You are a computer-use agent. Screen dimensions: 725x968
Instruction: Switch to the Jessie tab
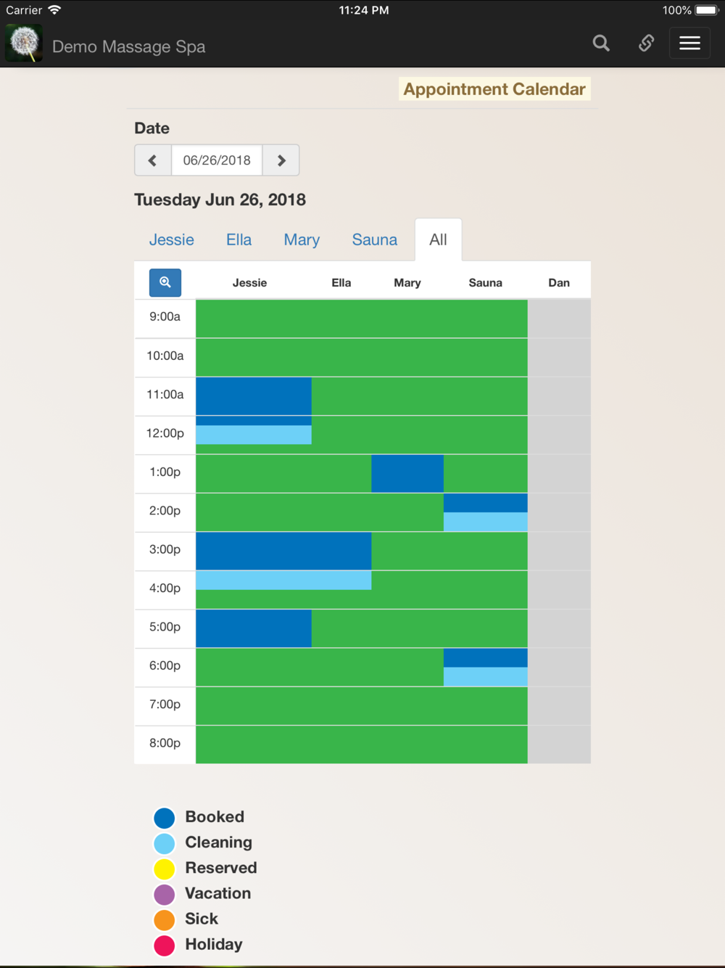coord(172,239)
